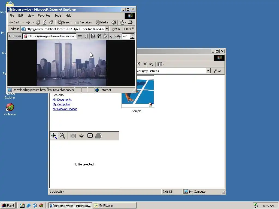Switch to the My Pictures taskbar button
279x209 pixels.
pos(115,206)
